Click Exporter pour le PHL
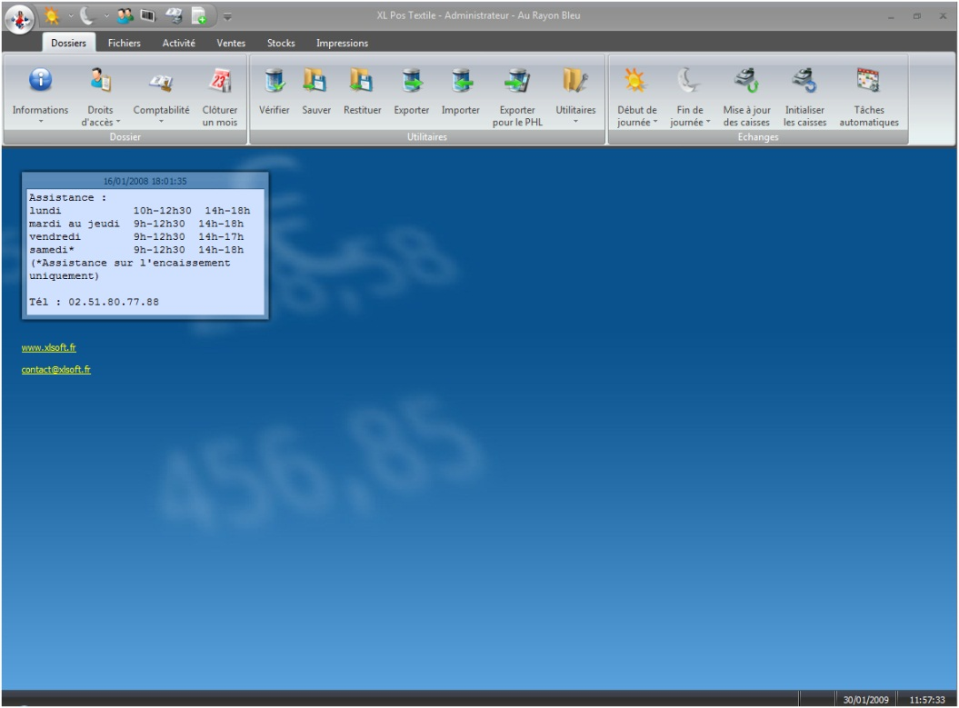The width and height of the screenshot is (959, 708). (x=517, y=84)
